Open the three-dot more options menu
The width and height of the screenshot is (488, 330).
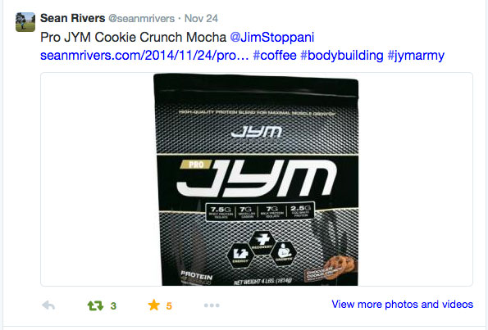coord(212,305)
